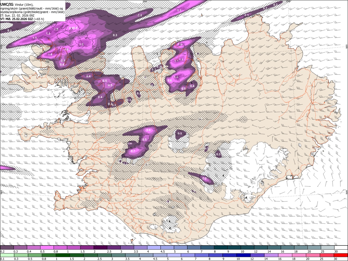348x261 pixels.
Task: Pick the pale green 0.1–0.3 rain legend swatch
Action: (x=7, y=255)
